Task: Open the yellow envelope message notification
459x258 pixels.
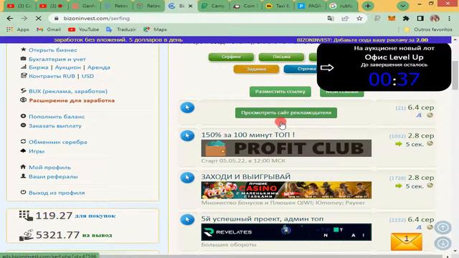Action: pos(407,242)
